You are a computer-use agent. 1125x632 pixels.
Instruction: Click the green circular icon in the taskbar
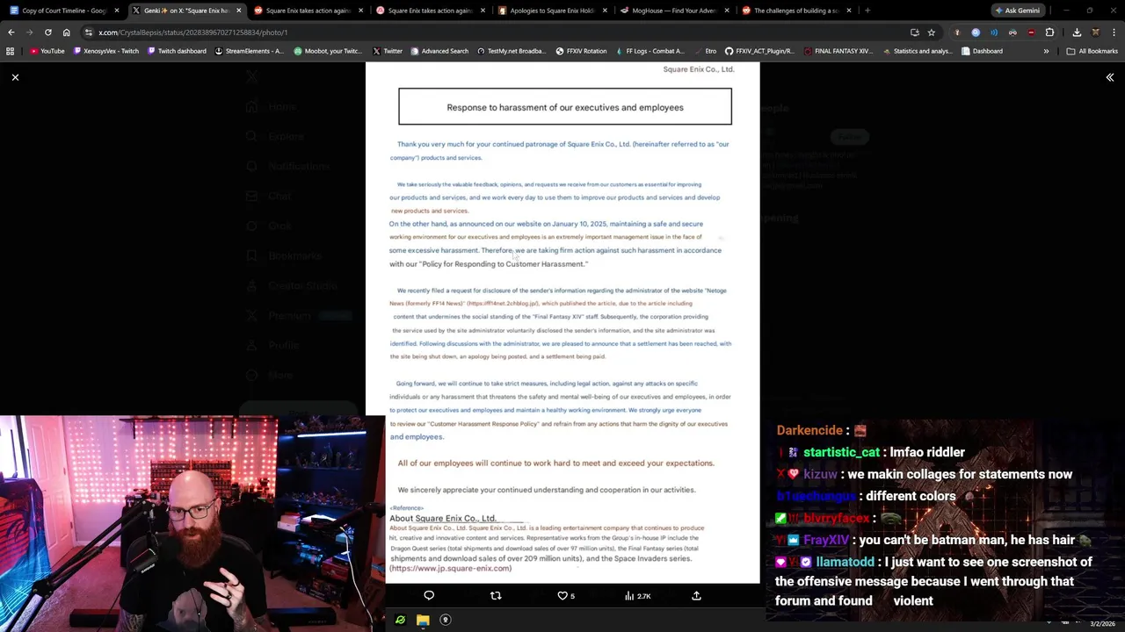click(x=400, y=620)
